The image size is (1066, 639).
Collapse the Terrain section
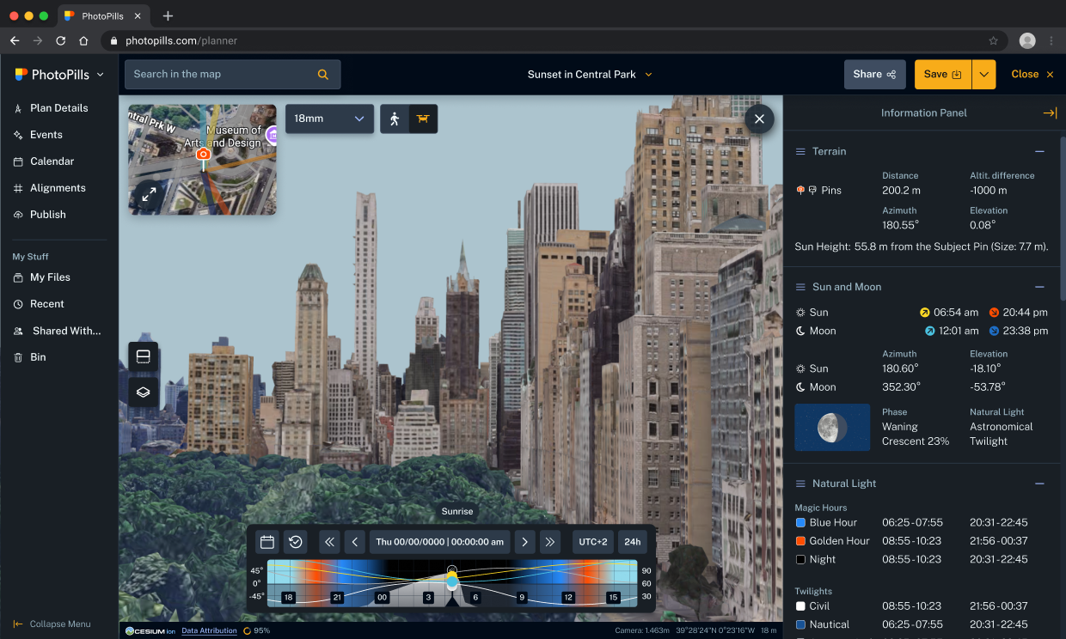(x=1039, y=151)
